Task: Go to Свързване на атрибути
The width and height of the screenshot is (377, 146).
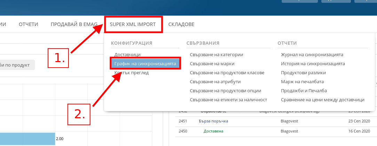Action: [215, 82]
